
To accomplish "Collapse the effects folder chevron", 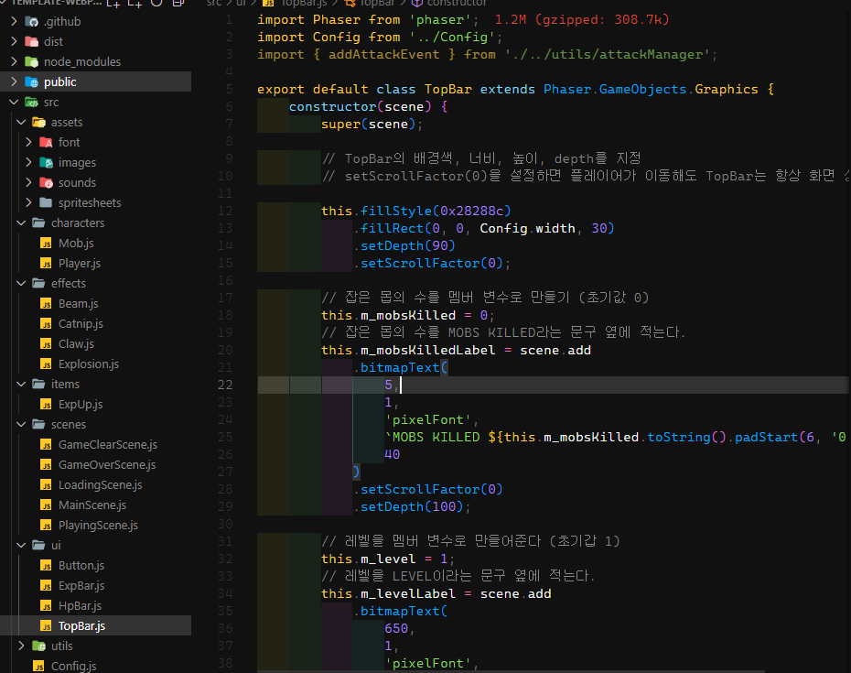I will pyautogui.click(x=22, y=284).
